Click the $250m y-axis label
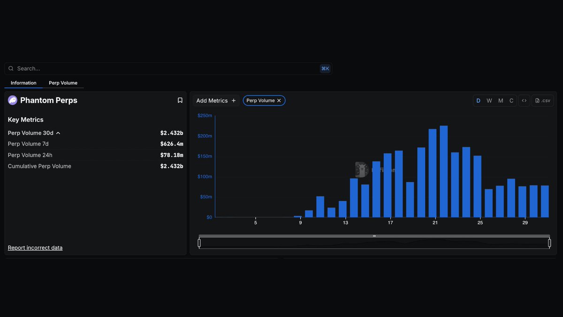 coord(205,116)
